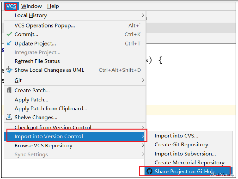Open Checkout from Version Control

coord(75,127)
